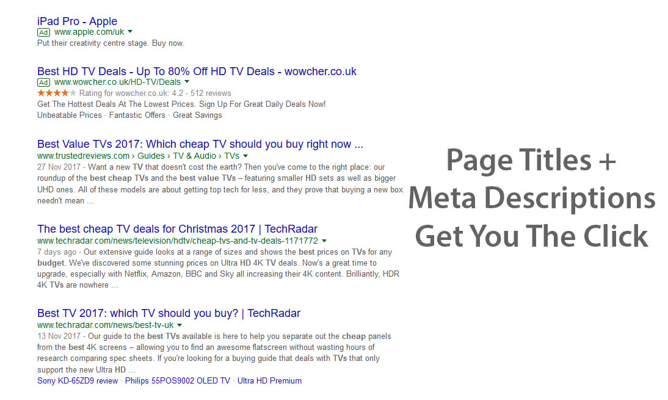Screen dimensions: 668x400
Task: Click 'Rating for wowcher.co.uk: 4.2 - 512 reviews'
Action: (155, 93)
